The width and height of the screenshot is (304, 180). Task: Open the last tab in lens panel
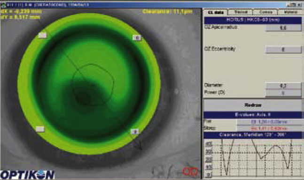[290, 12]
